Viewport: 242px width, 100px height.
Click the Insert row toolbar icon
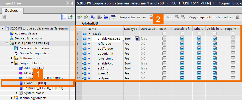80,17
